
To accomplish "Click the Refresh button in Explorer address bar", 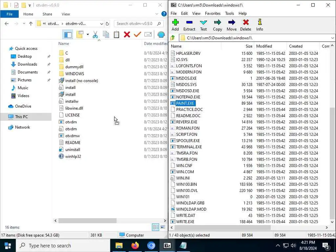I will pos(107,24).
